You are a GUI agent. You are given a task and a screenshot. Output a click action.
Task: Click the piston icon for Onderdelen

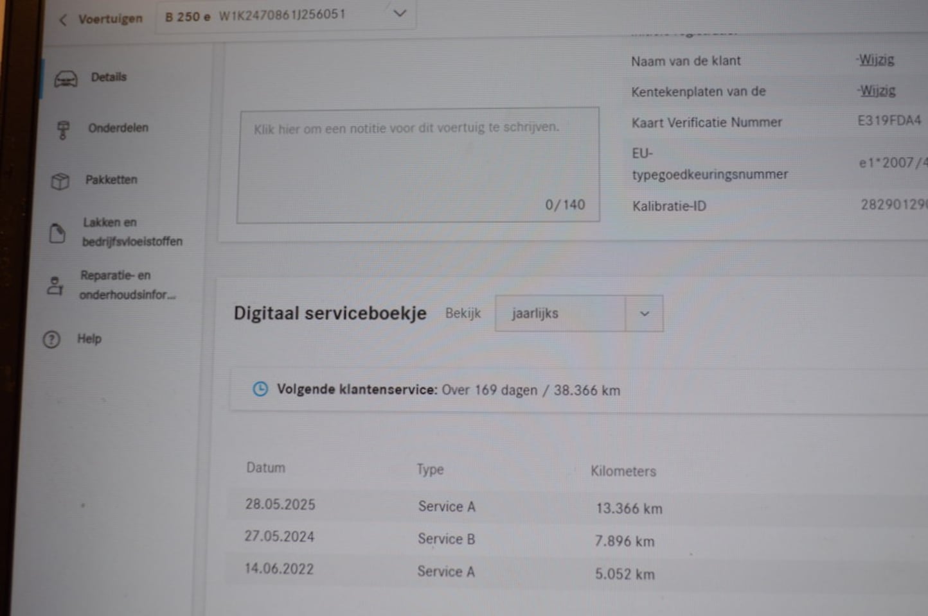(x=62, y=130)
